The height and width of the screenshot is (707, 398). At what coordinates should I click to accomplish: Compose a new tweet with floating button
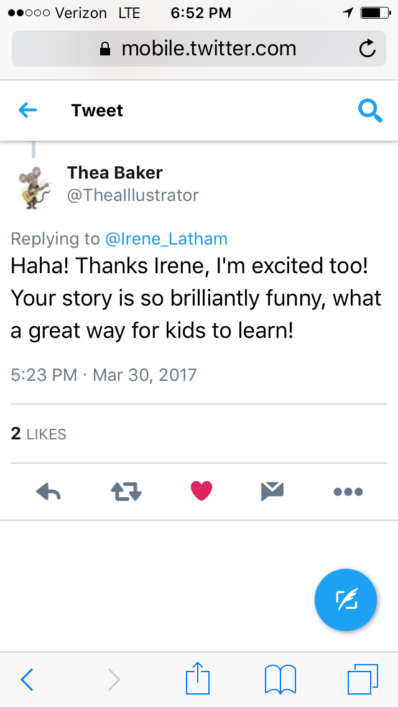tap(346, 599)
